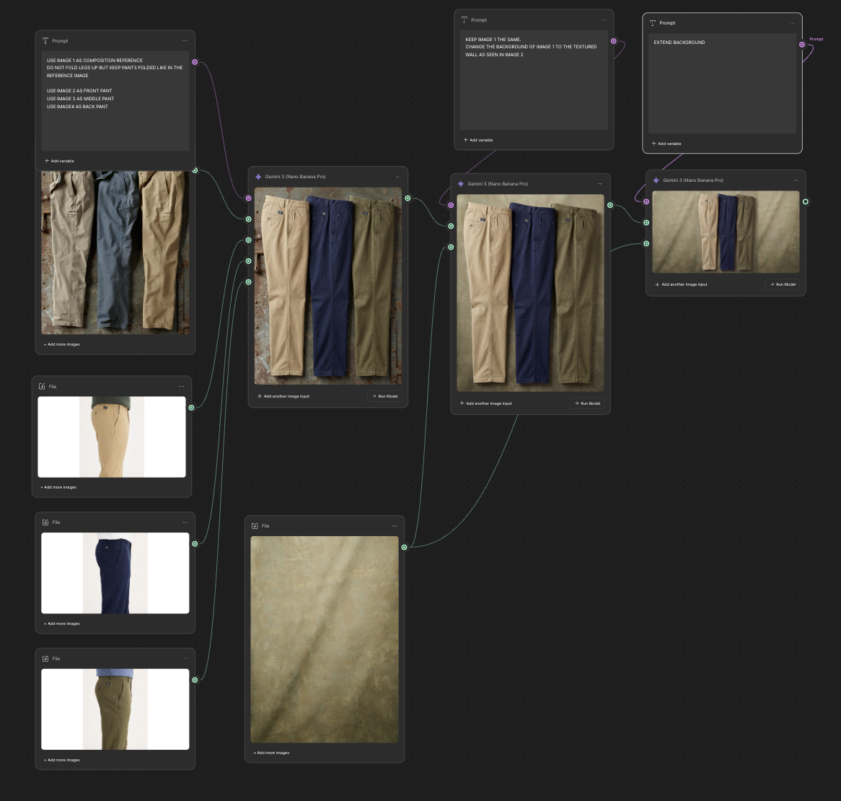Screen dimensions: 841x801
Task: Click the sparkle icon of the middle Gemini 3 node
Action: tap(461, 183)
